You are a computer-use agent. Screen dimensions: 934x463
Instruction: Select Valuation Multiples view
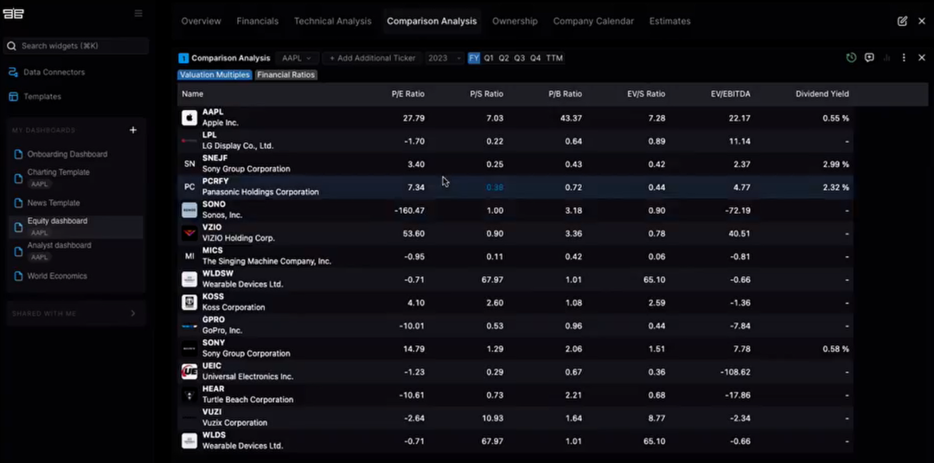[x=214, y=75]
